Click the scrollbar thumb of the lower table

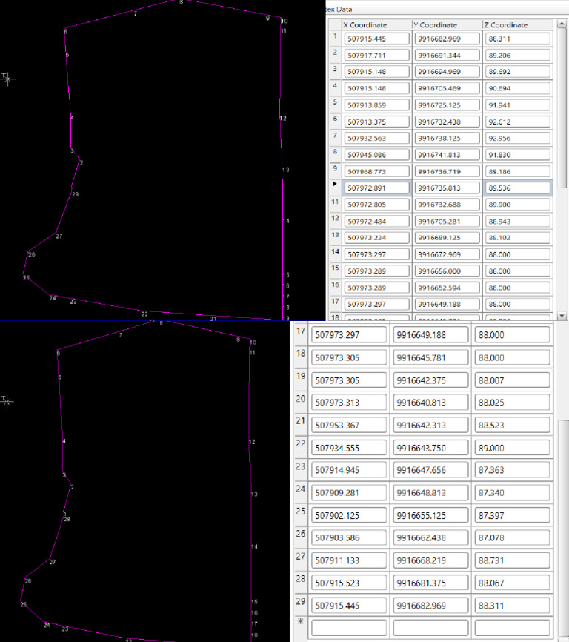(563, 528)
